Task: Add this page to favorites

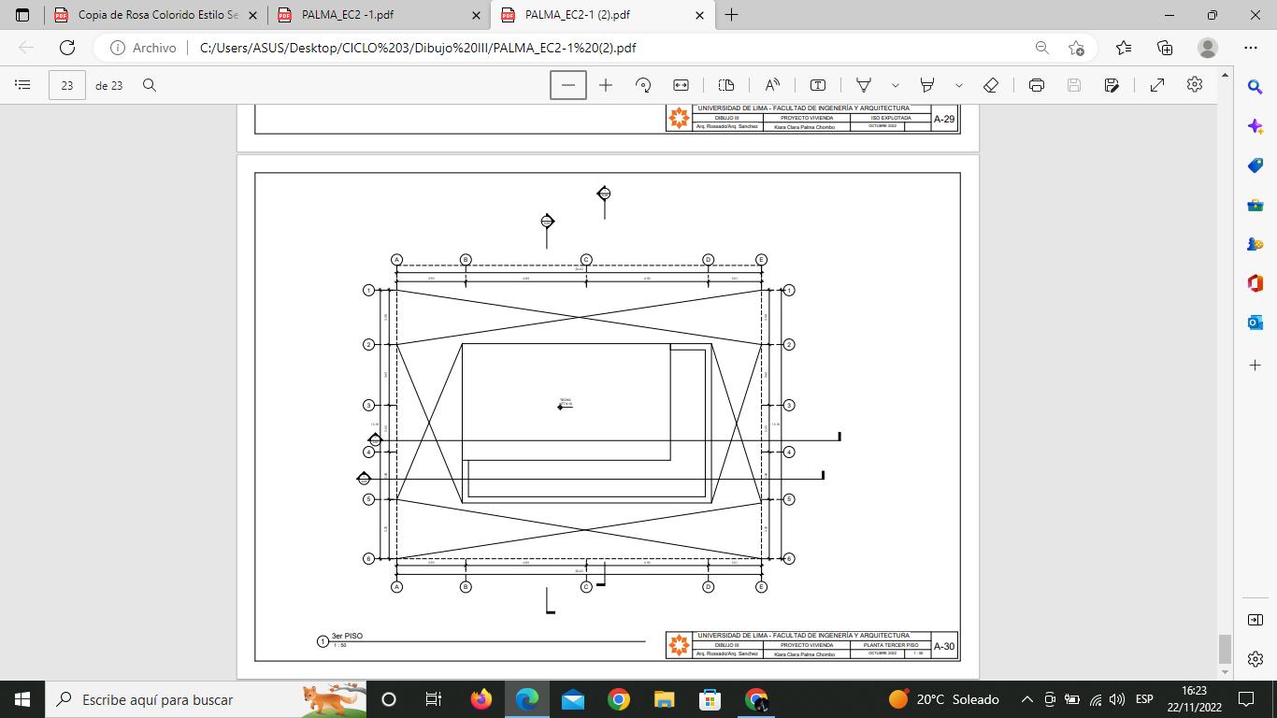Action: (x=1077, y=48)
